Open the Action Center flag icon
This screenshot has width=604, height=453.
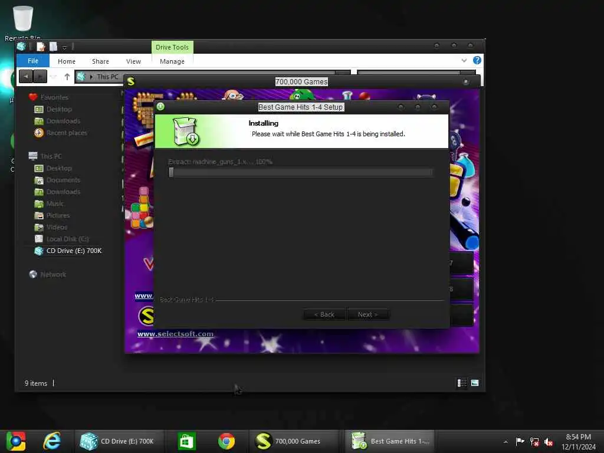tap(520, 441)
